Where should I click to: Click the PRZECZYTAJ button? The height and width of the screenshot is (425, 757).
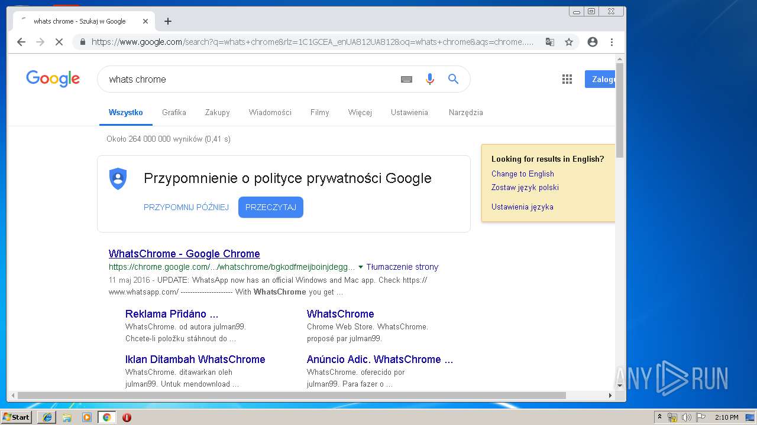pos(271,207)
